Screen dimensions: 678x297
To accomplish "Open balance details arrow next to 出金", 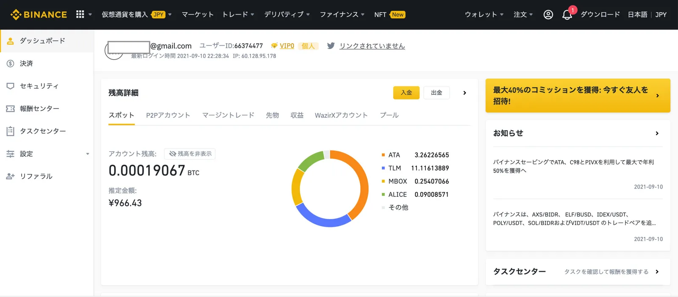I will pos(464,93).
